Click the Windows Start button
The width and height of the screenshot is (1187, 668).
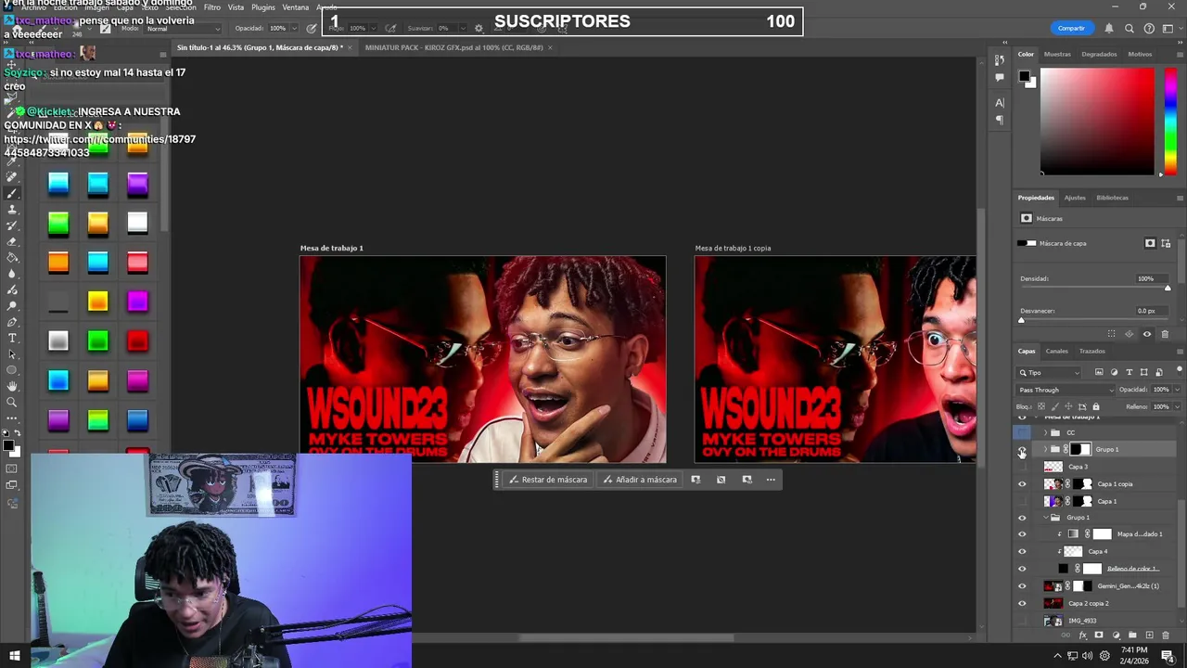(14, 656)
